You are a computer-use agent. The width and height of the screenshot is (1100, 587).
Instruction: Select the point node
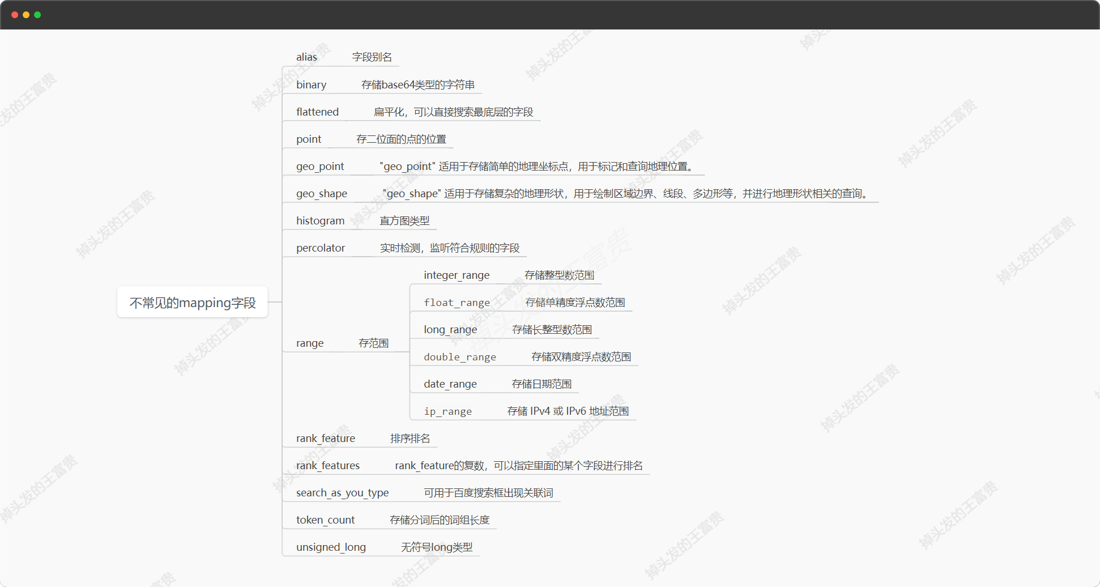[309, 139]
